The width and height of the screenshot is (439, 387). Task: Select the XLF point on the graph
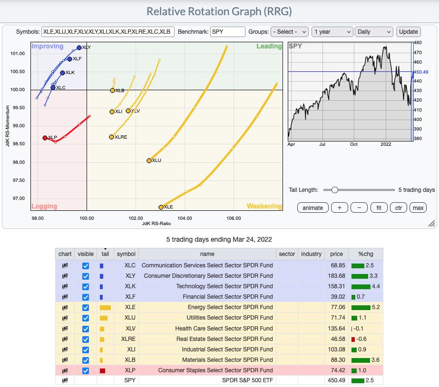pyautogui.click(x=70, y=59)
